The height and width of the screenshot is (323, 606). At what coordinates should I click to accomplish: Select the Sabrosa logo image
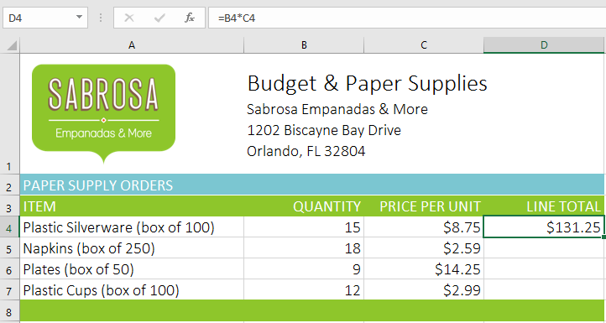(103, 113)
